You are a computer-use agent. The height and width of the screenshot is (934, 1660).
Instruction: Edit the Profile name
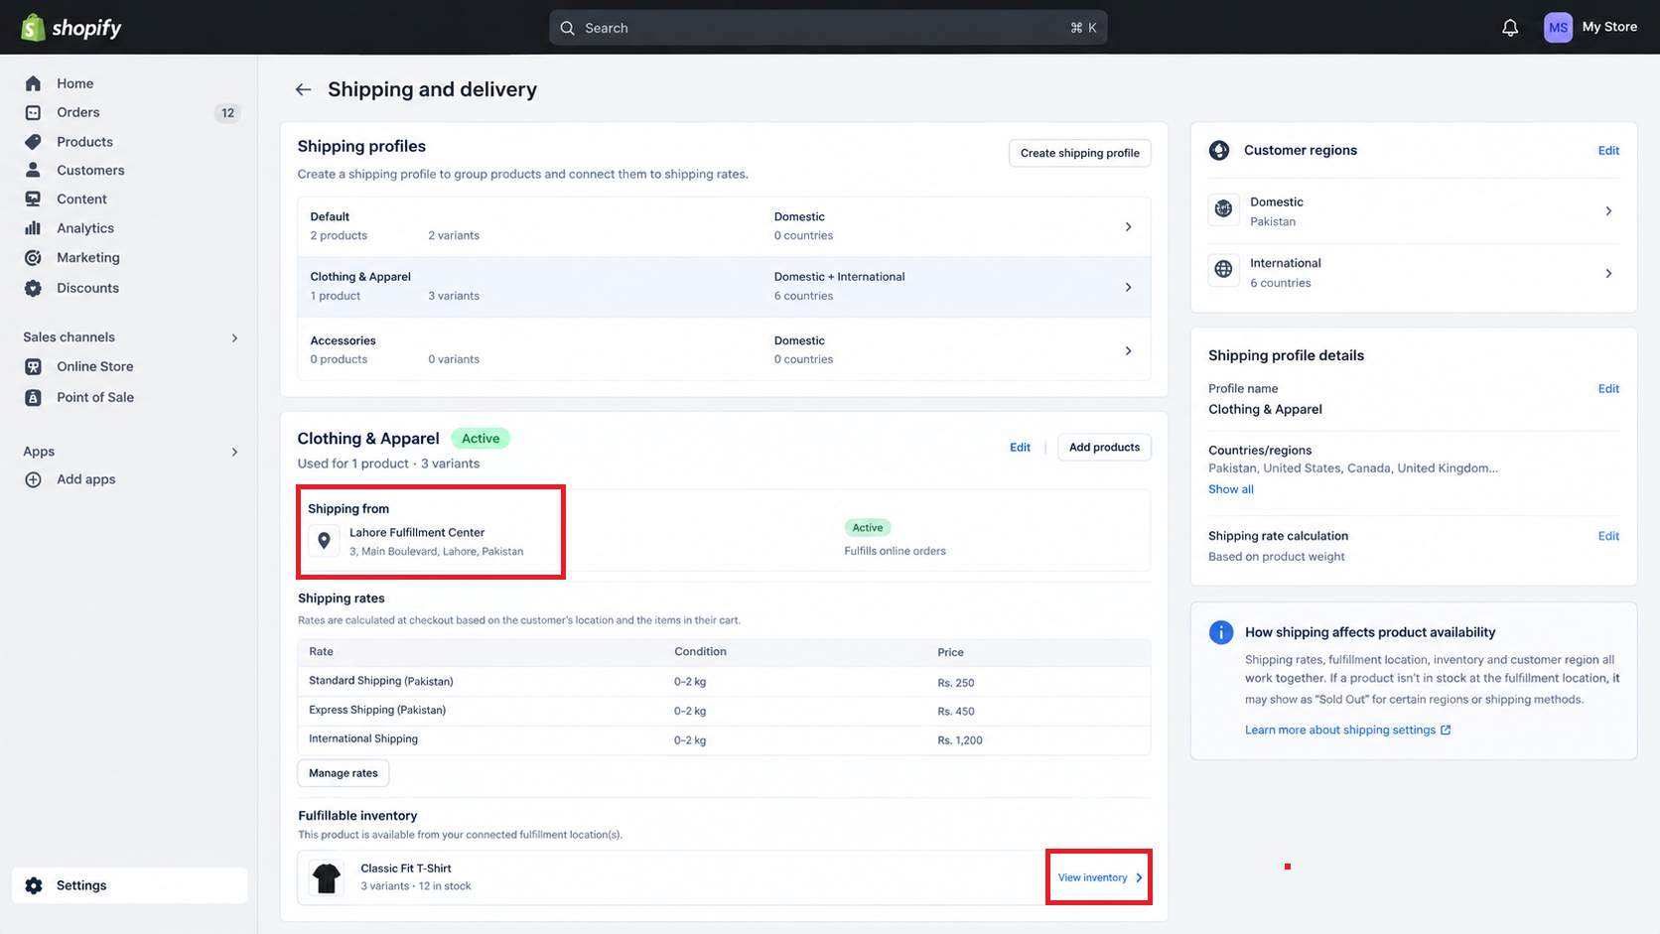pyautogui.click(x=1608, y=389)
